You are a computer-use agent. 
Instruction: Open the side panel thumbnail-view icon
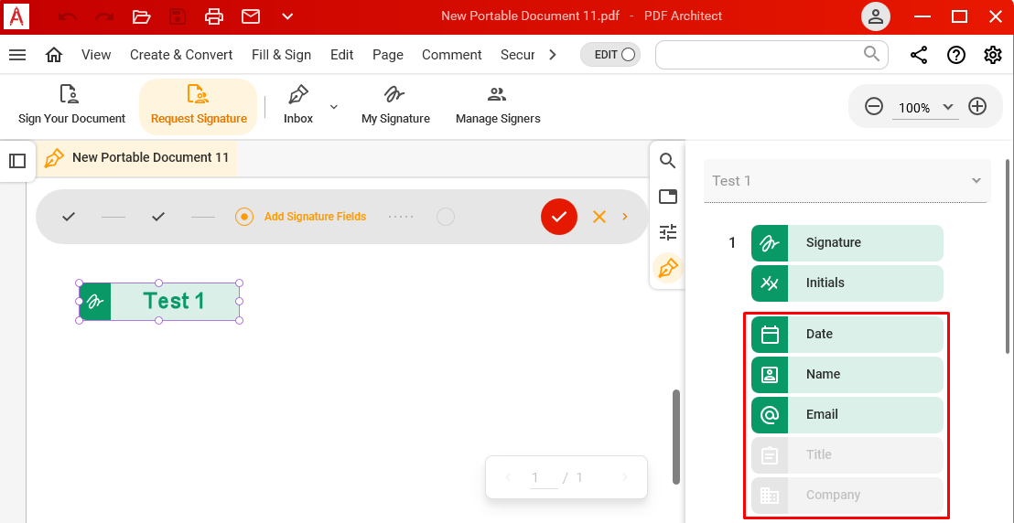[x=667, y=197]
